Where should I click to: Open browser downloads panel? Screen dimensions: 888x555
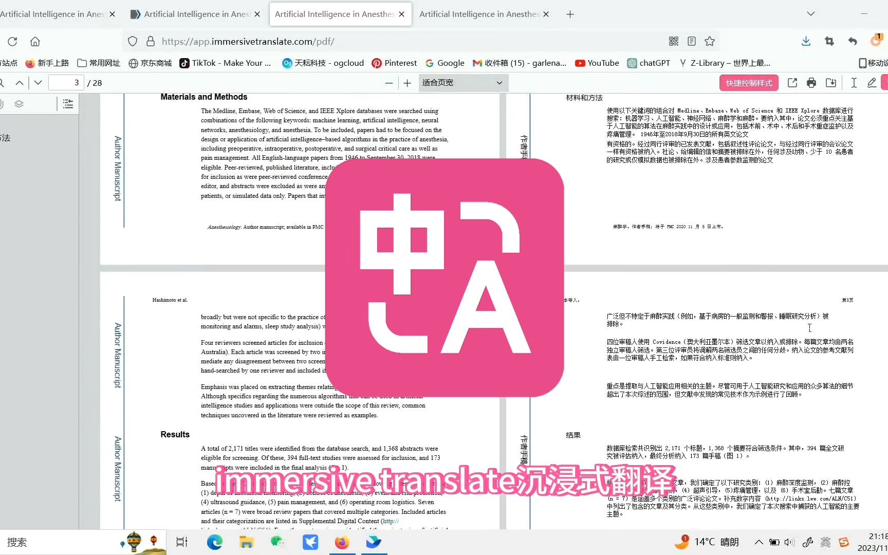tap(806, 42)
